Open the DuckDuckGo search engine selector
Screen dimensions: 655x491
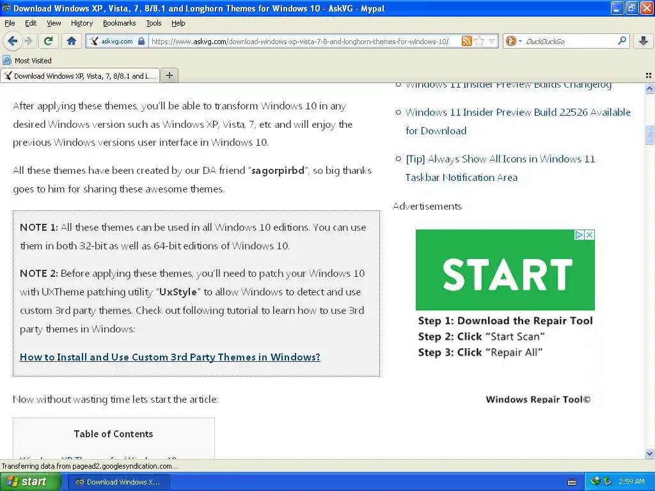[x=514, y=41]
